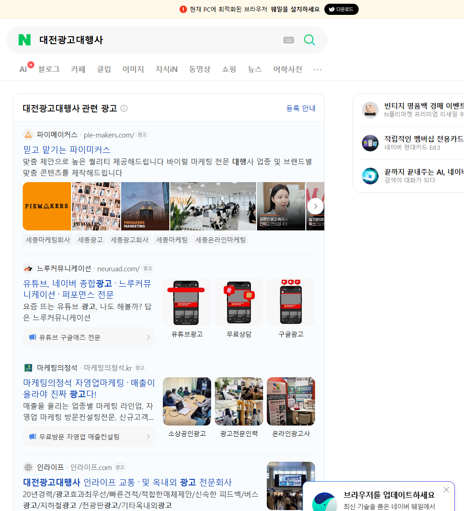This screenshot has width=464, height=511.
Task: Select the 세종광고회사 keyword tag
Action: (x=129, y=240)
